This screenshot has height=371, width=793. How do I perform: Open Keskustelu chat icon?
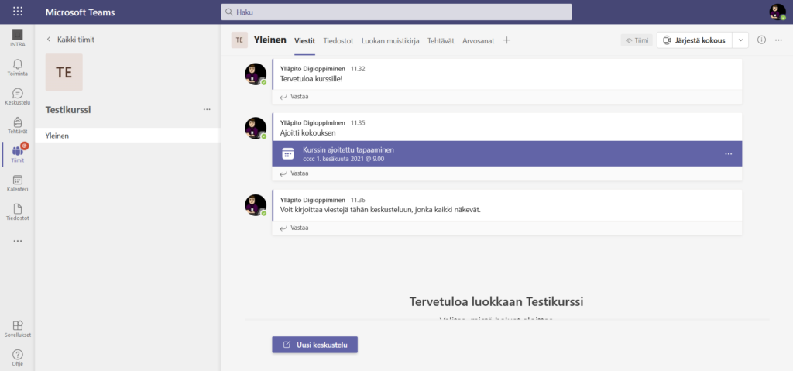coord(18,96)
